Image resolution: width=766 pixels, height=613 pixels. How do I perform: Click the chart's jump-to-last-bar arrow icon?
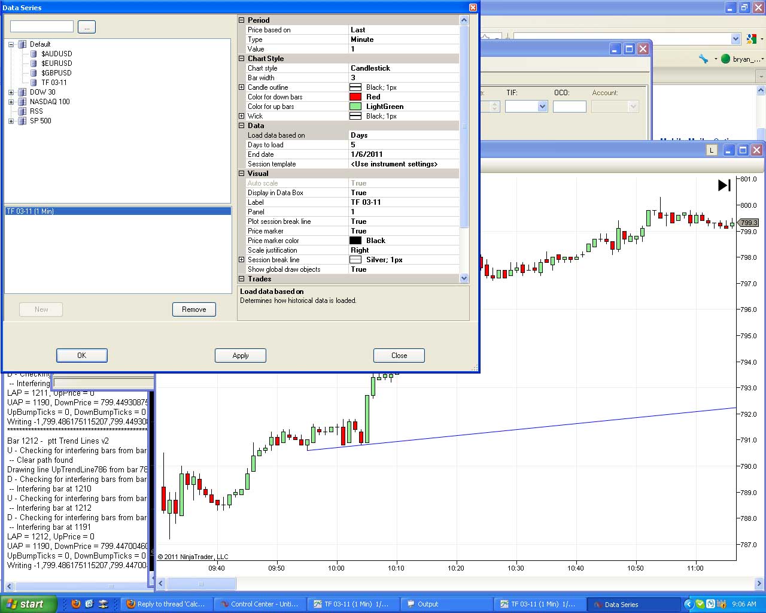(x=724, y=186)
